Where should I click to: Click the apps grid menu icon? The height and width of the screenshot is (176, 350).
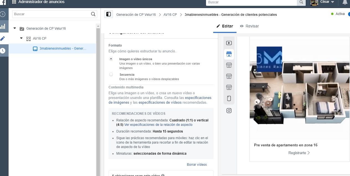(x=14, y=2)
